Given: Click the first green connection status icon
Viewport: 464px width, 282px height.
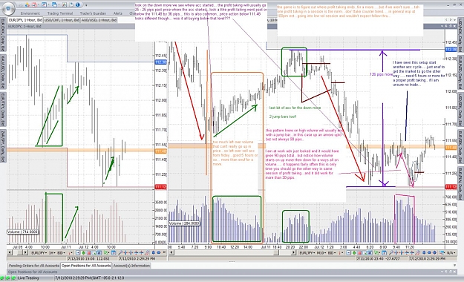Looking at the screenshot, I should [x=2, y=278].
